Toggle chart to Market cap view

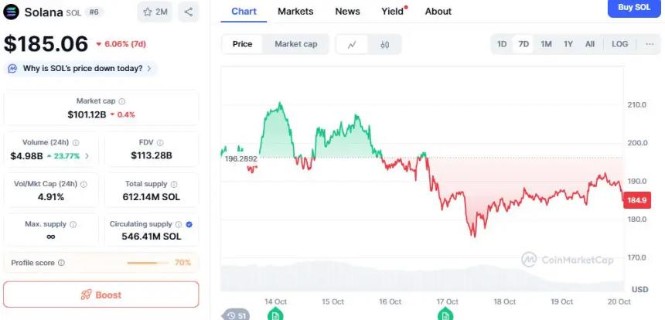[295, 44]
